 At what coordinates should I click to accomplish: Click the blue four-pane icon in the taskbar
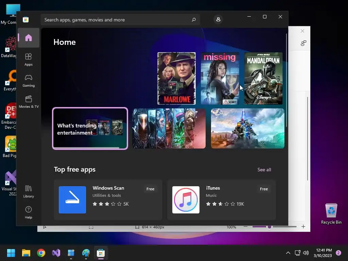(71, 253)
